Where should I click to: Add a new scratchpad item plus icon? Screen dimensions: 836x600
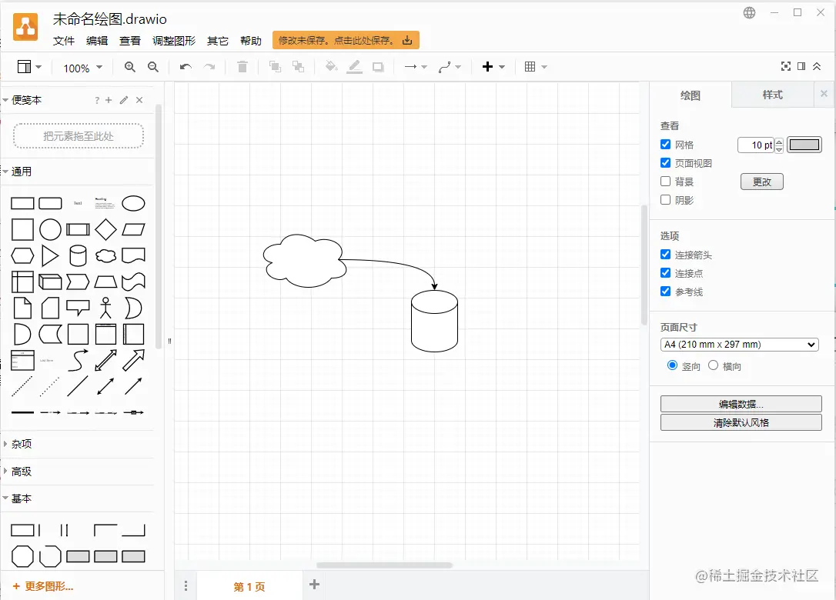click(109, 100)
